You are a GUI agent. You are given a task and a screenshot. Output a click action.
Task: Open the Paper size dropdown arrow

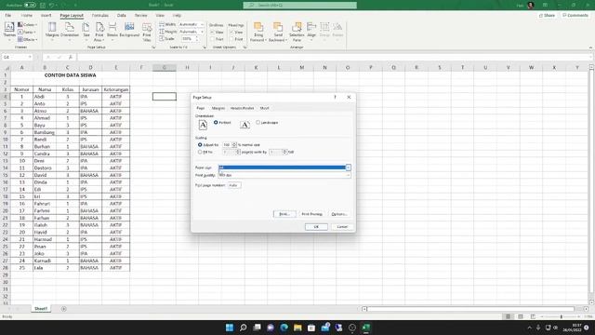click(348, 167)
